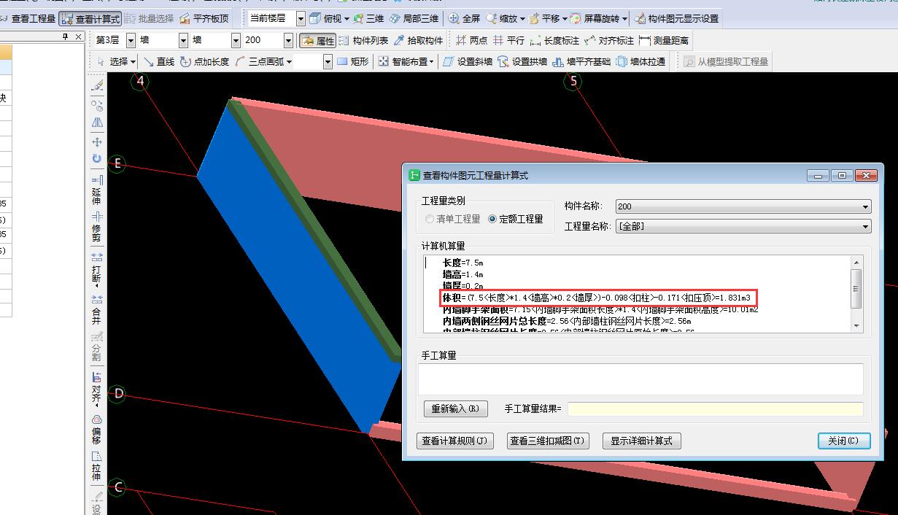Toggle the 属性 (properties) button

tap(317, 40)
